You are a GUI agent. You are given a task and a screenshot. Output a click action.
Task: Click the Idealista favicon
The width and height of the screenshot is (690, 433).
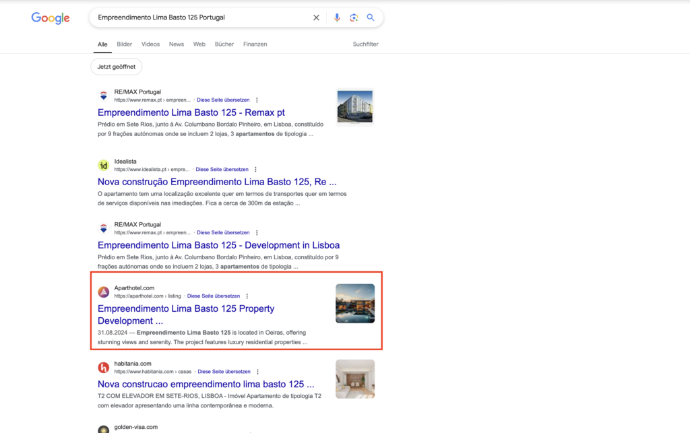point(103,165)
